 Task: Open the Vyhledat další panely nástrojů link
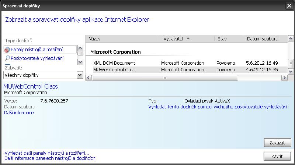tap(47, 153)
